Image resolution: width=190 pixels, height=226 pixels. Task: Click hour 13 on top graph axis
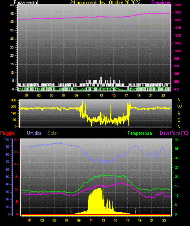(x=101, y=95)
